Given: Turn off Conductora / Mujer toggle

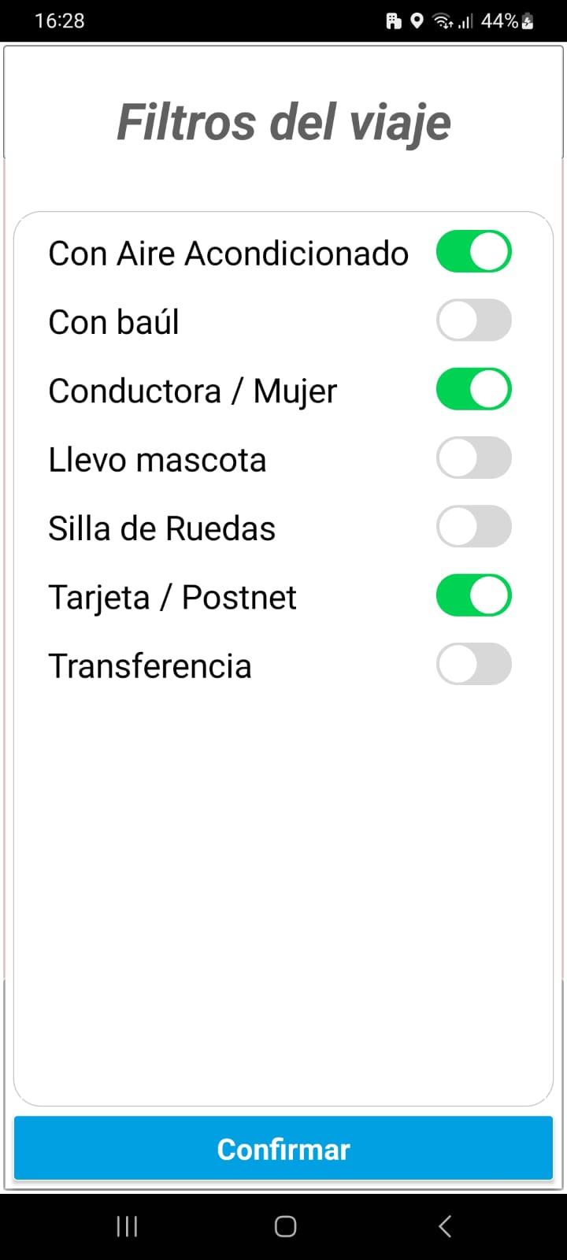Looking at the screenshot, I should tap(473, 389).
